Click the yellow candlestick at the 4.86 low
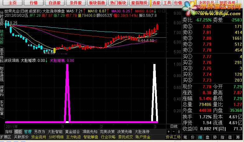244x142 pixels. click(54, 50)
